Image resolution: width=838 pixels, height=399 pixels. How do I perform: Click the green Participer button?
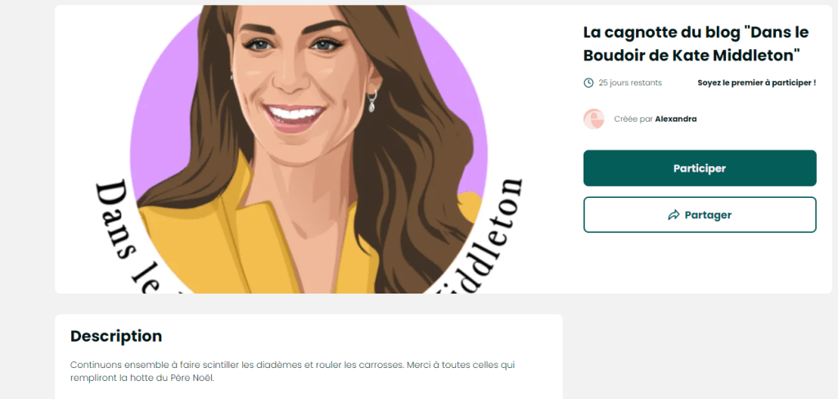[x=700, y=168]
